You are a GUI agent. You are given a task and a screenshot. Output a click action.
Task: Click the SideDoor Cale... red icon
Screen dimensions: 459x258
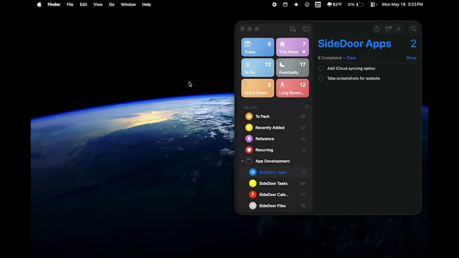[x=252, y=194]
